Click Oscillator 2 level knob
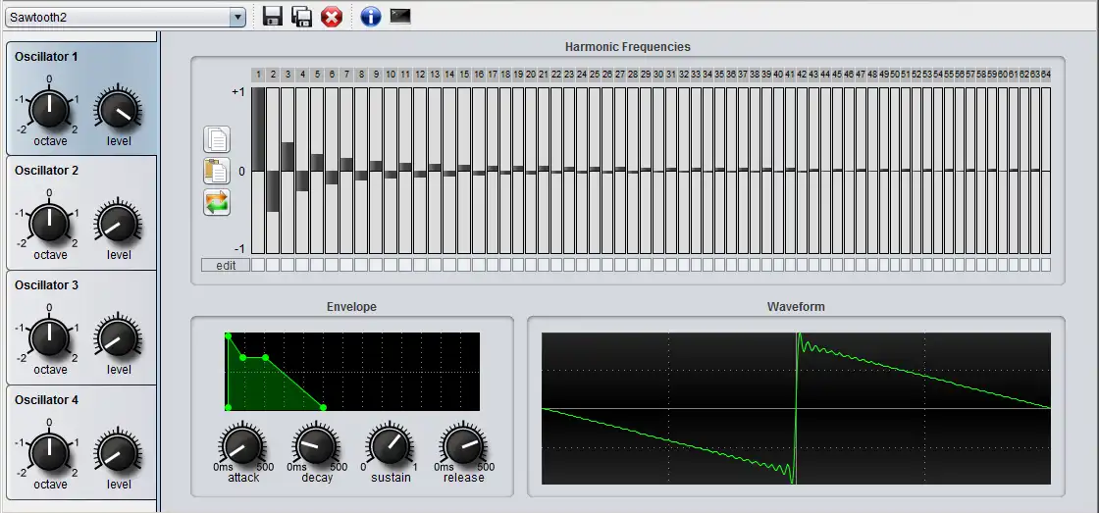Viewport: 1099px width, 513px height. tap(119, 223)
